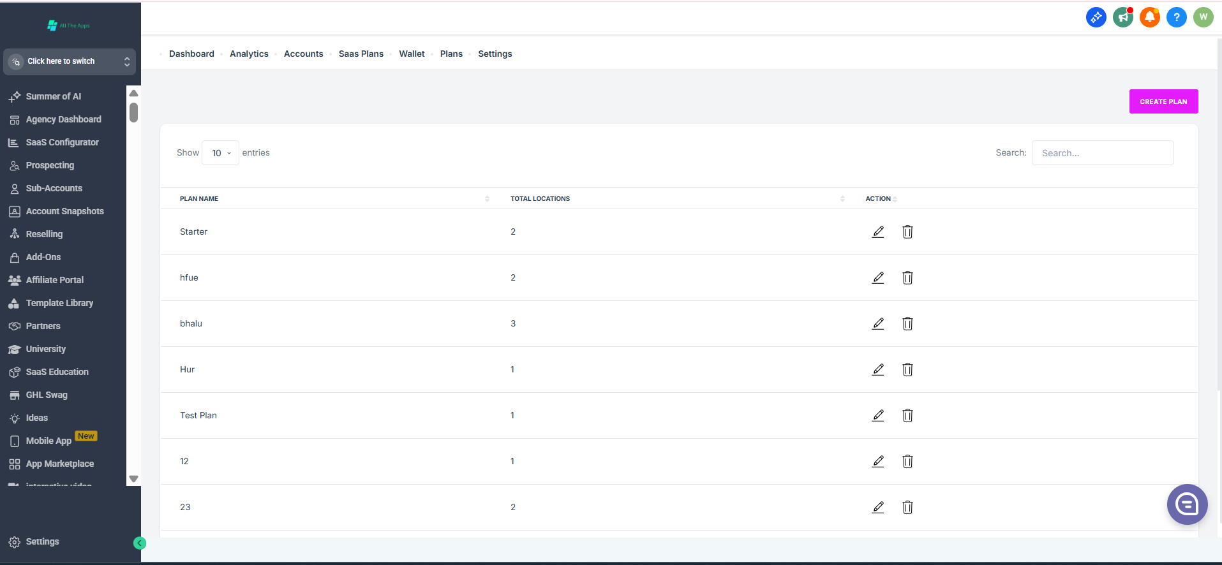Open the notifications bell icon

click(1149, 17)
